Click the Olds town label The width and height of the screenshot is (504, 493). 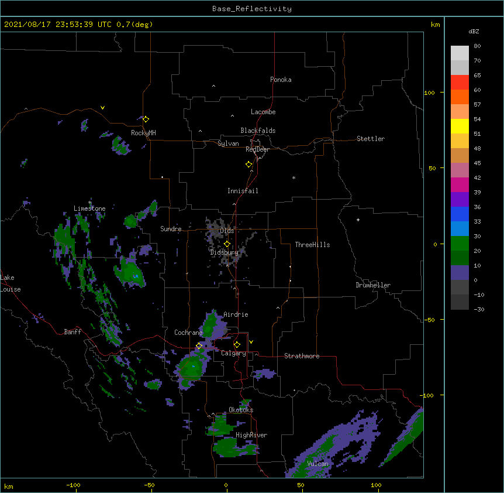(x=227, y=231)
